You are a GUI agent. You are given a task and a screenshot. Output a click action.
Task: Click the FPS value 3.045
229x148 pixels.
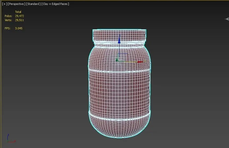click(x=19, y=28)
